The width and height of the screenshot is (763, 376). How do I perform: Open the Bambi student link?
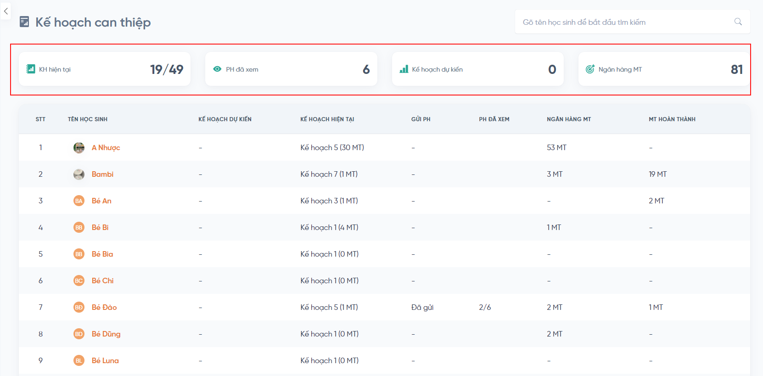(102, 174)
